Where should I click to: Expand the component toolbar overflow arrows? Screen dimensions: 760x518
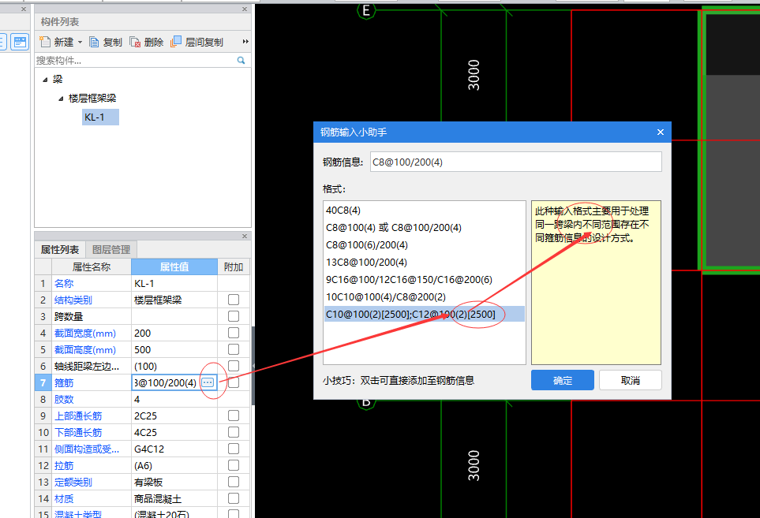[245, 42]
